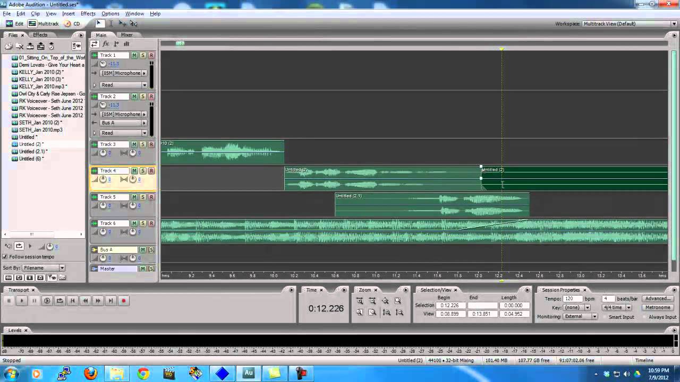This screenshot has height=382, width=680.
Task: Click the Import File folder icon
Action: coord(9,46)
